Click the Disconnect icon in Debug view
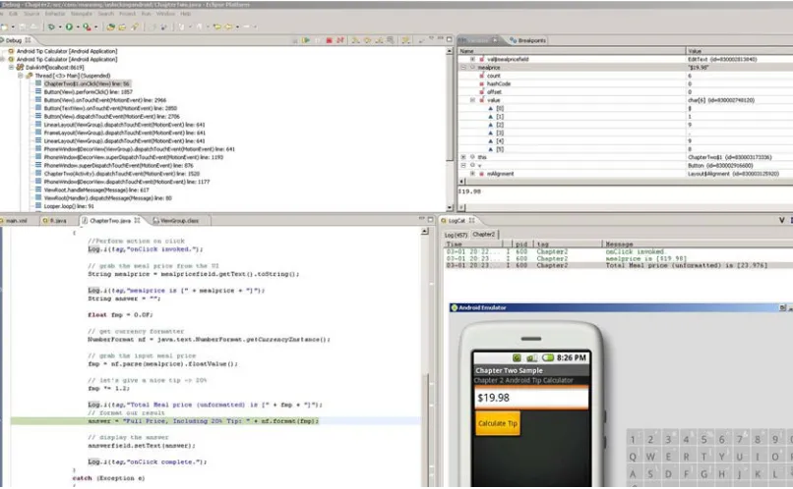 point(340,40)
